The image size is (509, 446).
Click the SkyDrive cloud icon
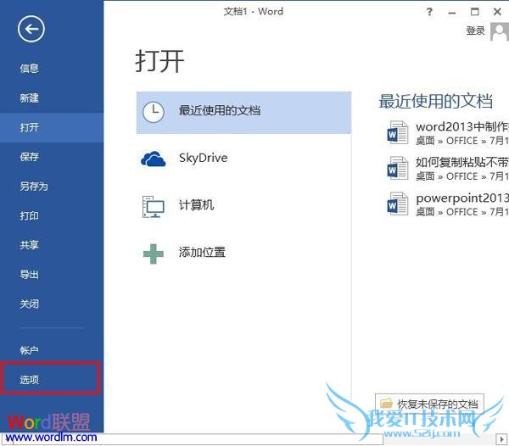click(154, 159)
